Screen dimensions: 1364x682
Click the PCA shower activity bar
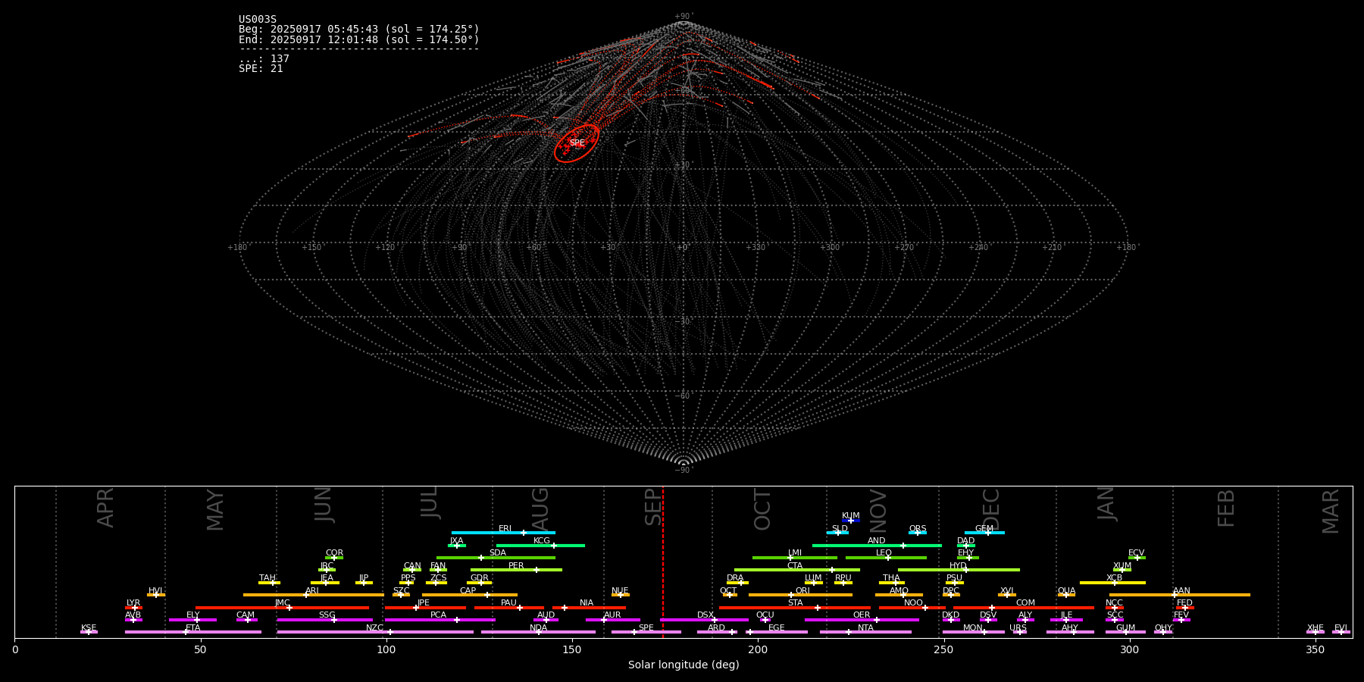coord(440,620)
